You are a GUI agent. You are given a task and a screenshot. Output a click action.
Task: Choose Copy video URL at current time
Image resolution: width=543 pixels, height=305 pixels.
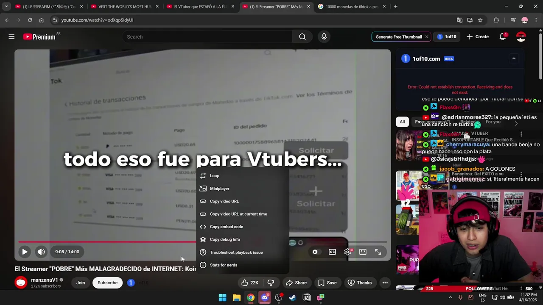coord(243,214)
